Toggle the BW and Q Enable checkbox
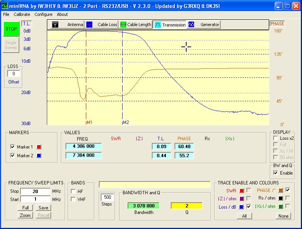Screen dimensions: 302x229 point(276,173)
